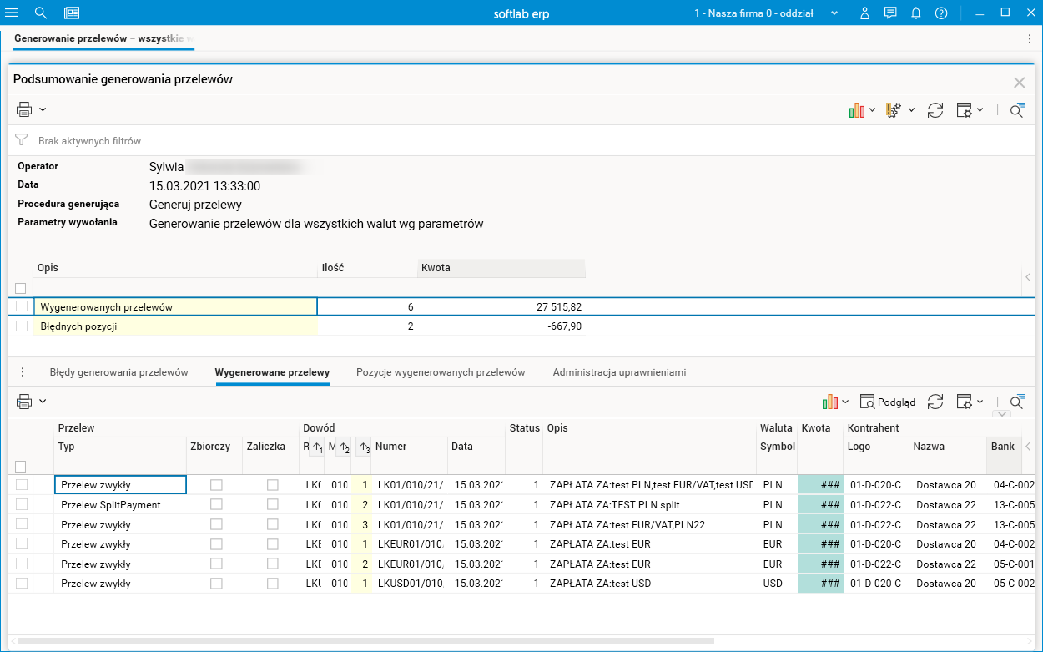Switch to Błędy generowania przelewów tab
This screenshot has width=1043, height=652.
[118, 372]
